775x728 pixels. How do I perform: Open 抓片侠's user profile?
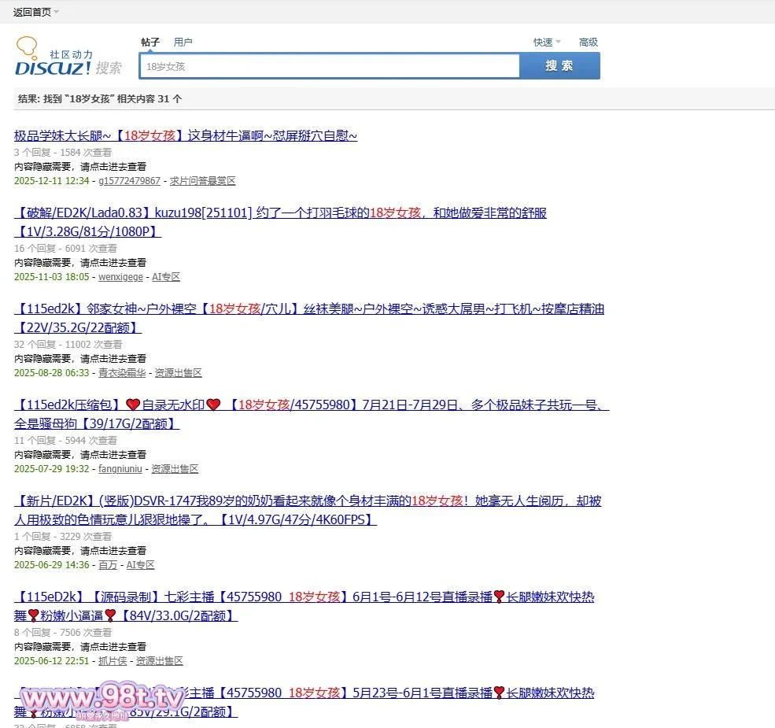[x=113, y=661]
